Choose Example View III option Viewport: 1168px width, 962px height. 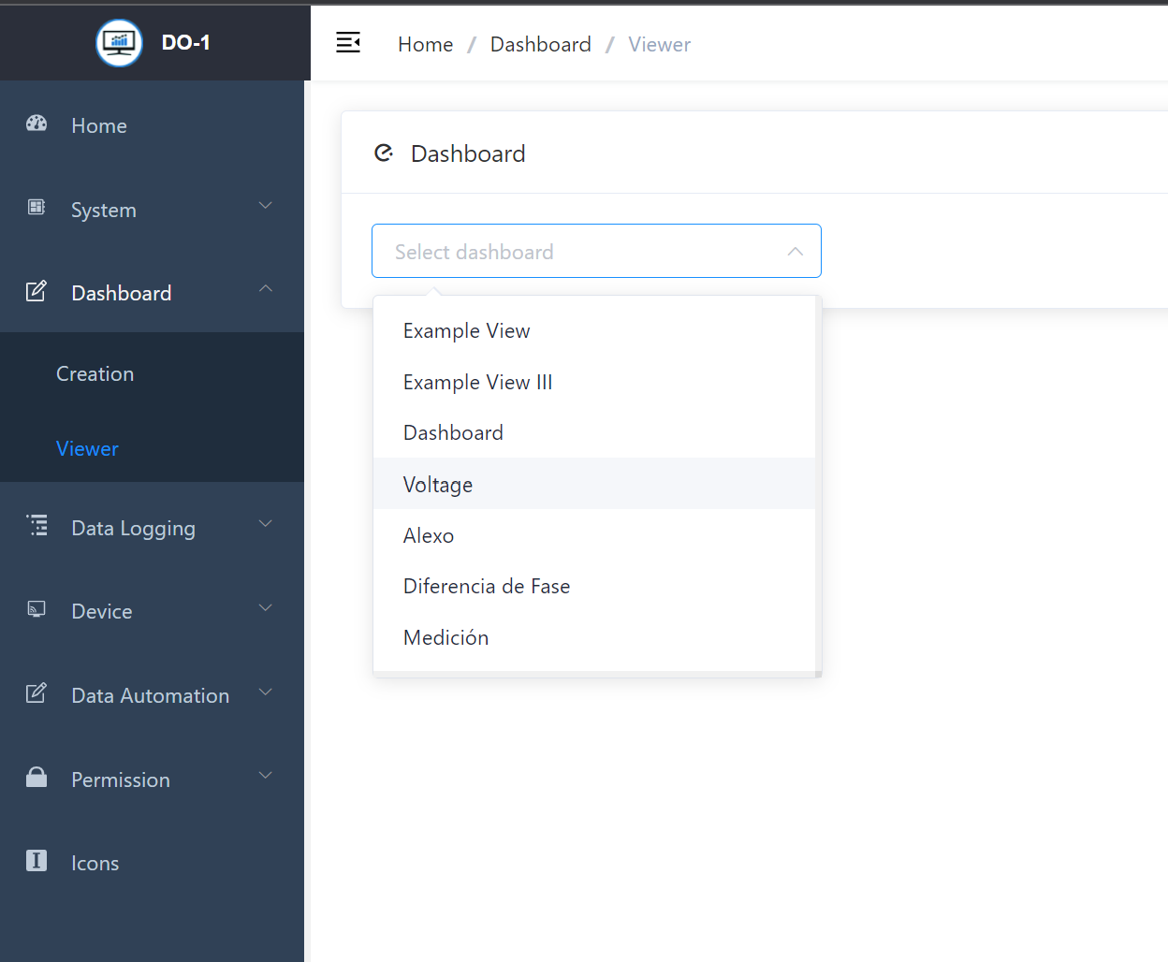477,383
